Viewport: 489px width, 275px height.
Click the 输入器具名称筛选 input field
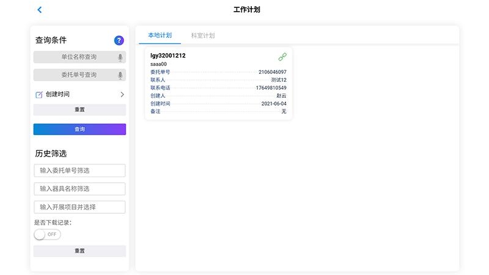click(79, 189)
